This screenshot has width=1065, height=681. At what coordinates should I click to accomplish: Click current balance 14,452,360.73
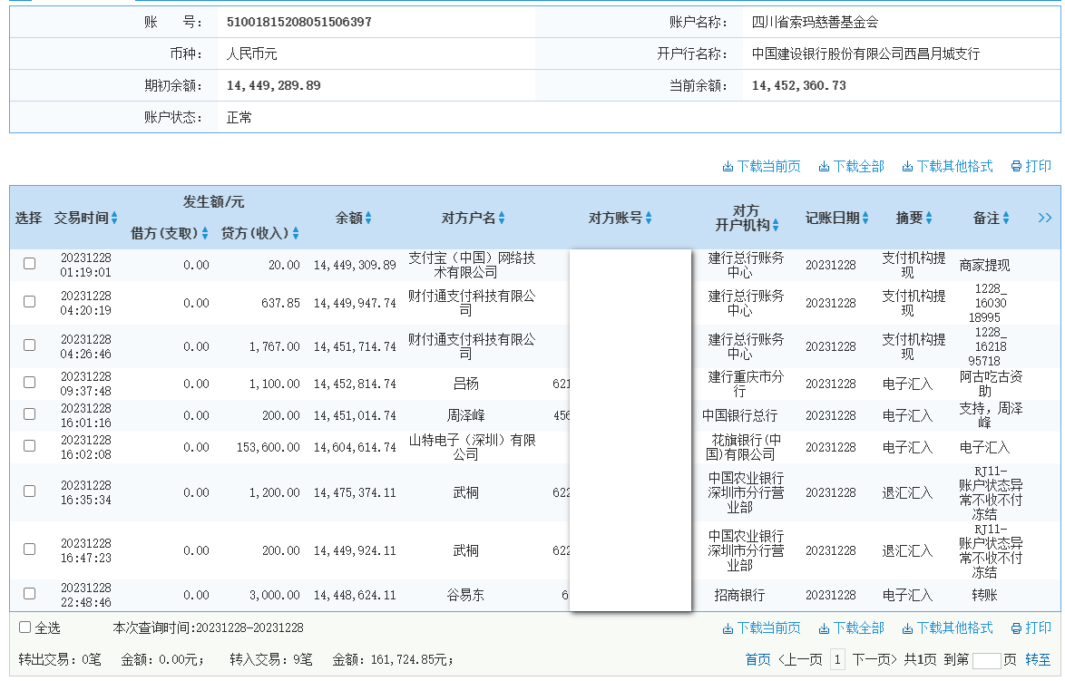[798, 85]
